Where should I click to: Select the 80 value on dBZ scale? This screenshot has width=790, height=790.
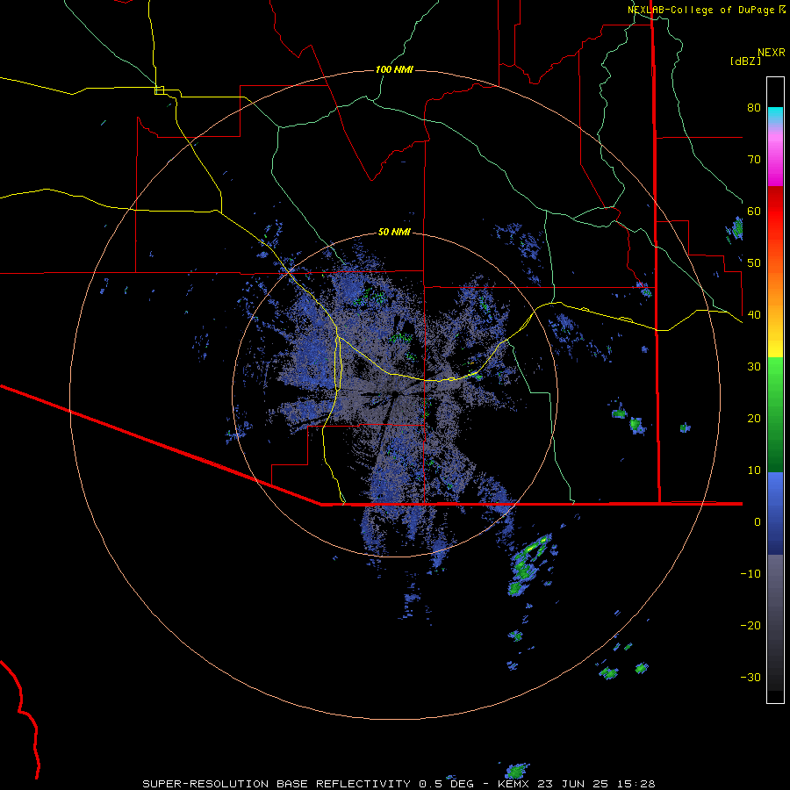[x=754, y=108]
